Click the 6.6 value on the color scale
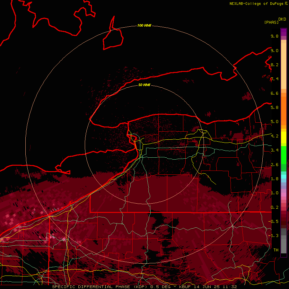 (x=275, y=93)
